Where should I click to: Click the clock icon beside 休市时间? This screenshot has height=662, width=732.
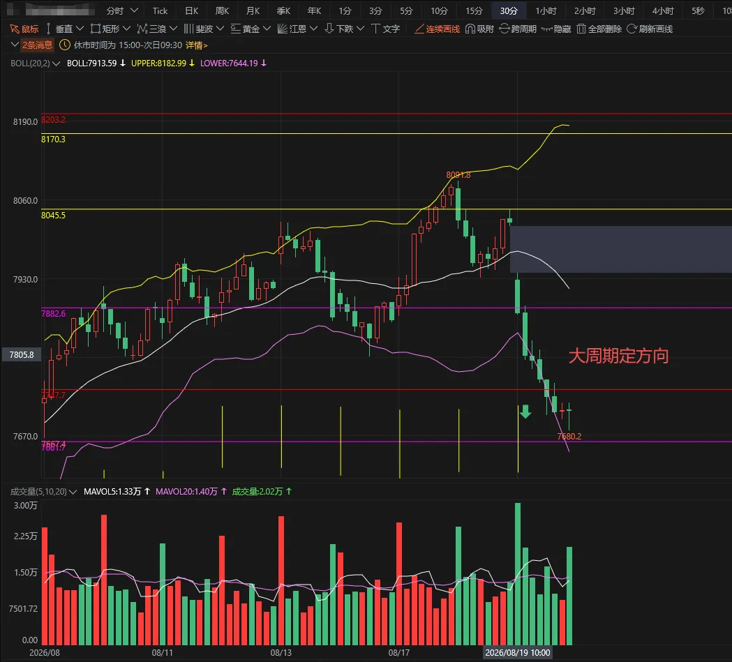coord(65,45)
